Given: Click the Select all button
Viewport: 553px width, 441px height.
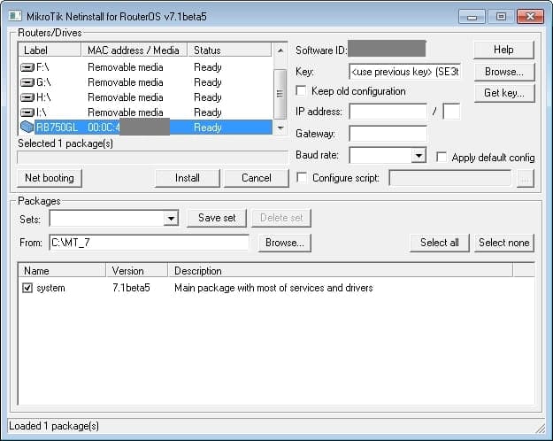Looking at the screenshot, I should [440, 243].
